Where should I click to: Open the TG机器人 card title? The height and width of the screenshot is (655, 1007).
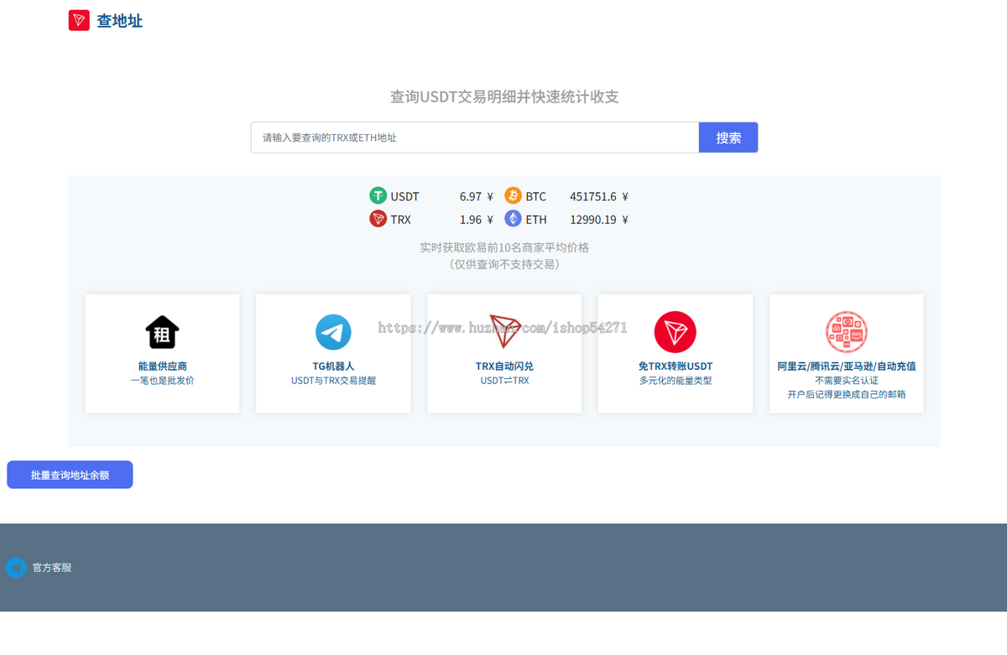(x=333, y=366)
